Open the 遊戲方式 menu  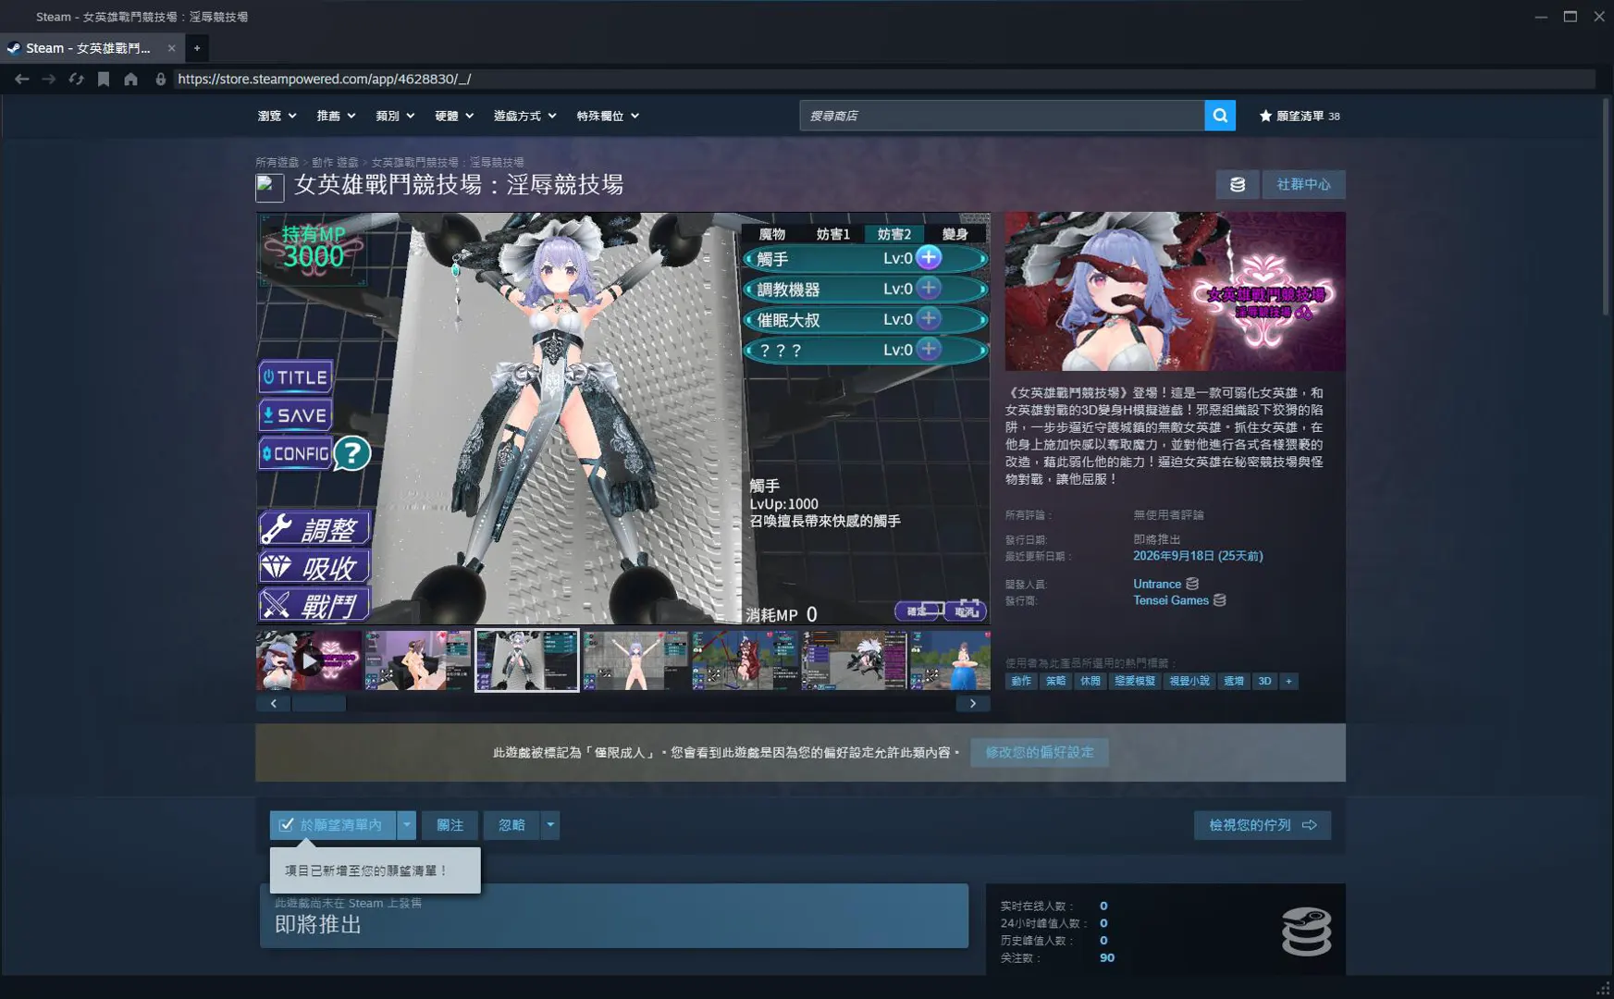524,116
